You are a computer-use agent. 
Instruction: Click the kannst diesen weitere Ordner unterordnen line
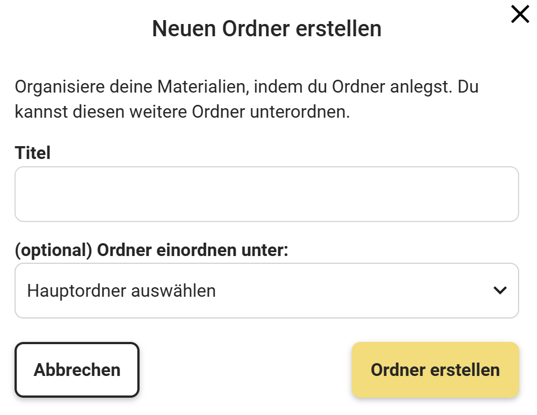point(182,112)
